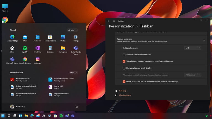
Task: Click the green tray icon on taskbar
Action: (x=206, y=116)
